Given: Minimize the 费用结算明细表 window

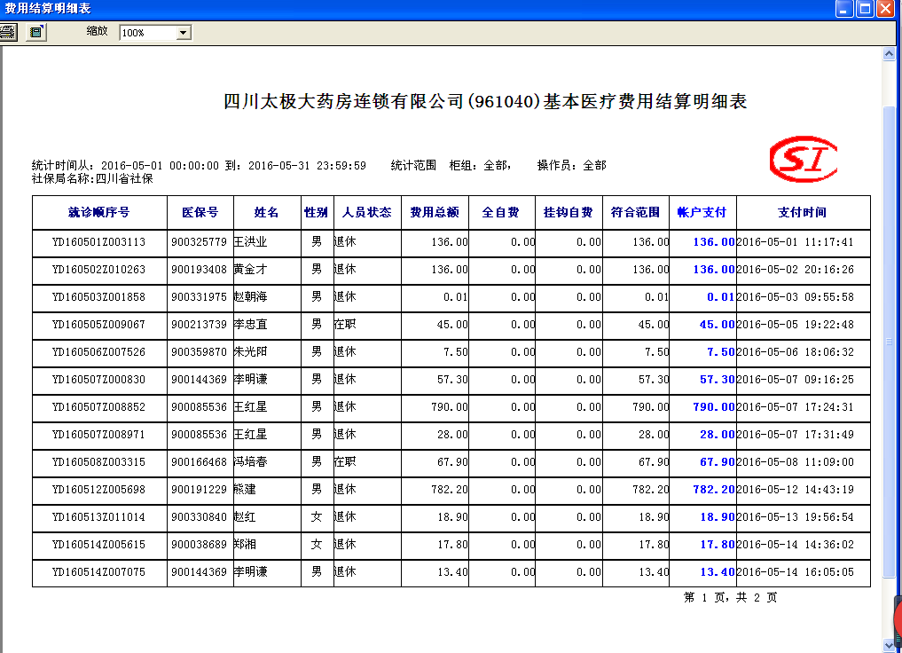Looking at the screenshot, I should click(x=843, y=9).
